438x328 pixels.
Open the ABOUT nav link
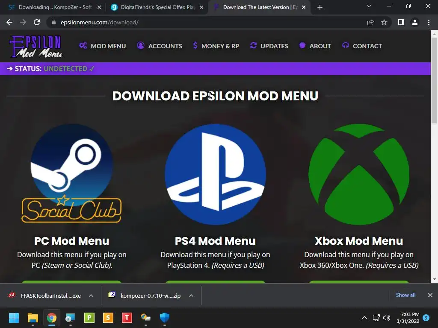320,46
